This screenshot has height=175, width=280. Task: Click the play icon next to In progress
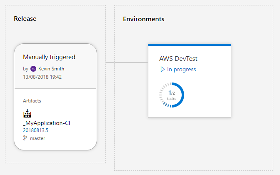162,69
